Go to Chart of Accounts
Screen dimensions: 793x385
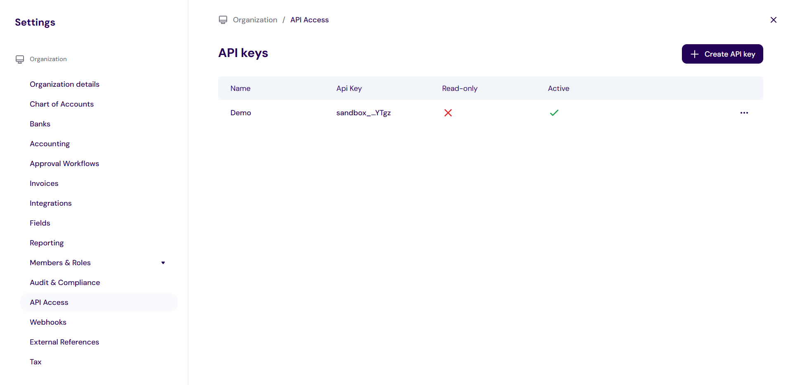[62, 104]
